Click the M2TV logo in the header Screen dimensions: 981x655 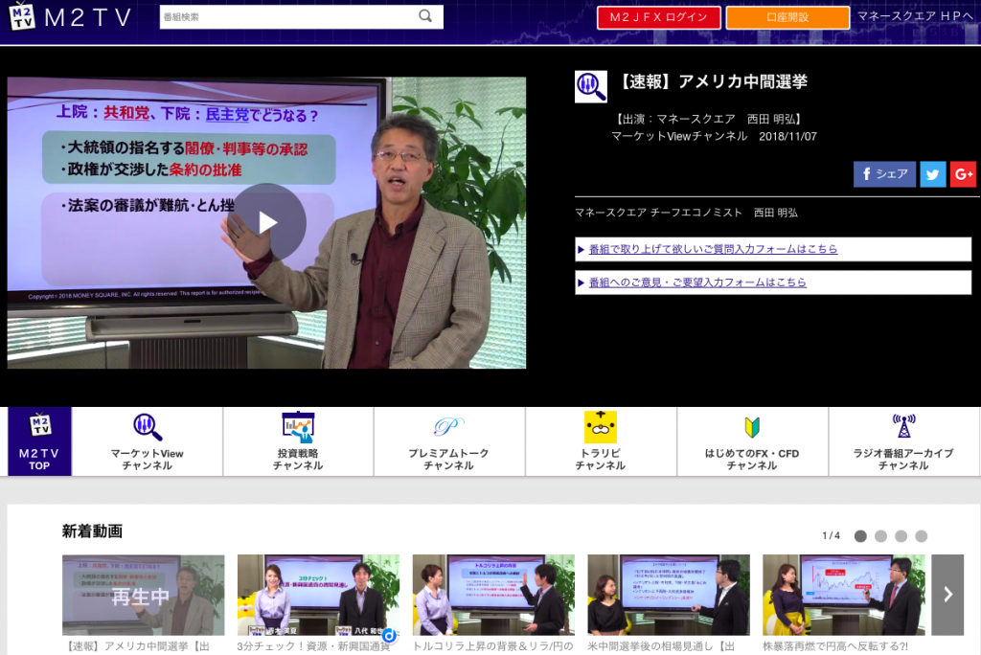point(71,17)
